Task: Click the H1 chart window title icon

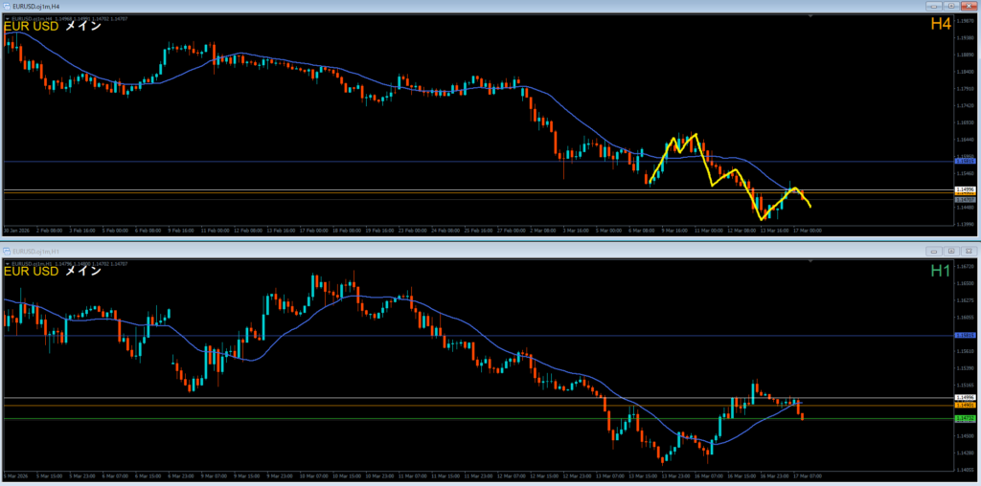Action: tap(7, 250)
